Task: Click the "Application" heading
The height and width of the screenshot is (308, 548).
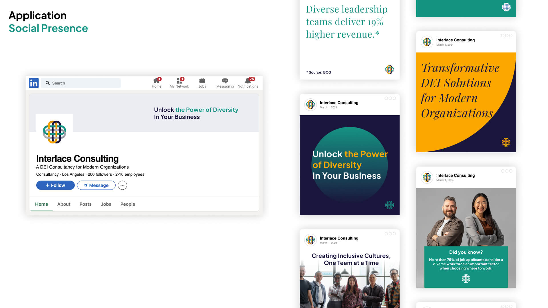Action: [37, 16]
